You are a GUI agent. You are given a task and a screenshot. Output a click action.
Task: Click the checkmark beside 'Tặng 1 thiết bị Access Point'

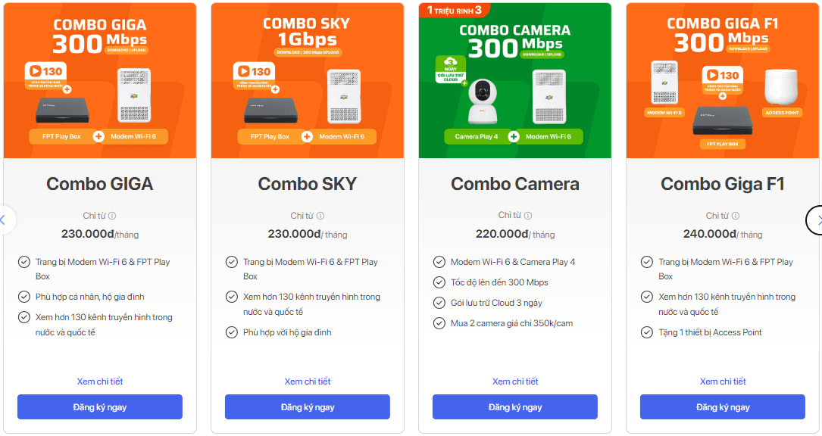pos(646,332)
